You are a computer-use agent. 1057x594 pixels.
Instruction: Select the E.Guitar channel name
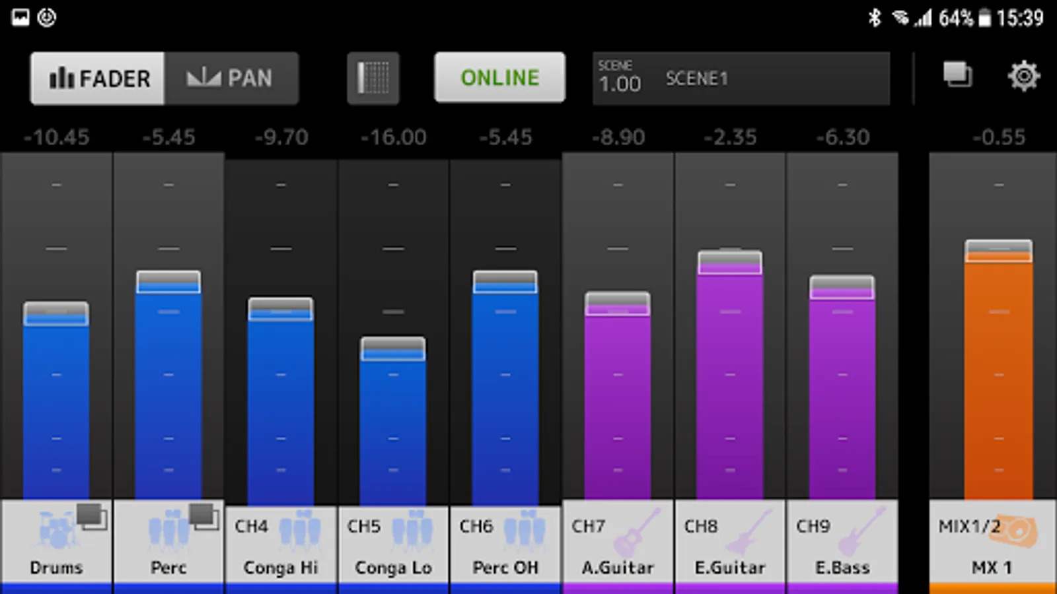pyautogui.click(x=730, y=568)
